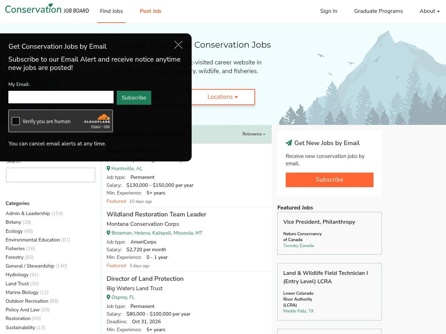
Task: Click Sign In in the header
Action: 329,11
